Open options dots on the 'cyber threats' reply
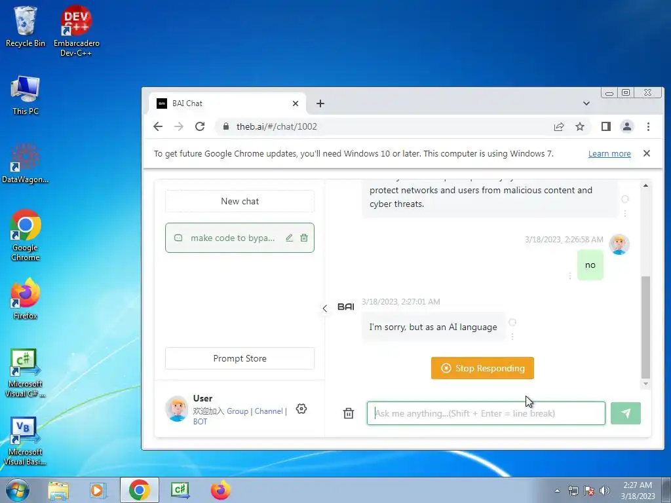Image resolution: width=671 pixels, height=503 pixels. point(625,213)
